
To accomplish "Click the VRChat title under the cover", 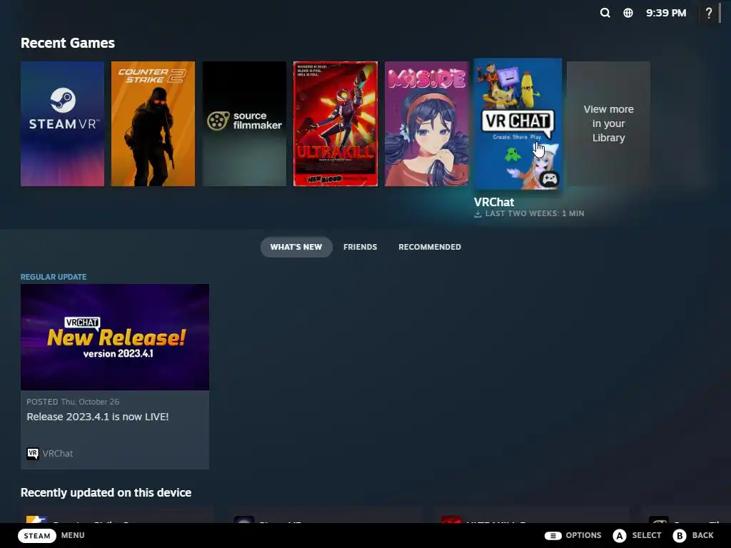I will pos(494,202).
